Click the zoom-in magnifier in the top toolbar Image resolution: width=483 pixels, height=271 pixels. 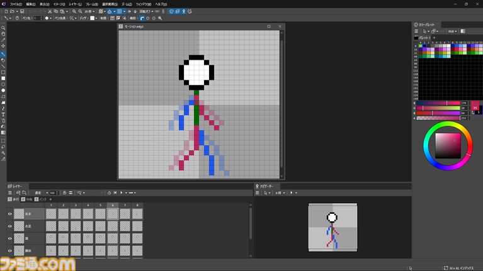click(74, 11)
